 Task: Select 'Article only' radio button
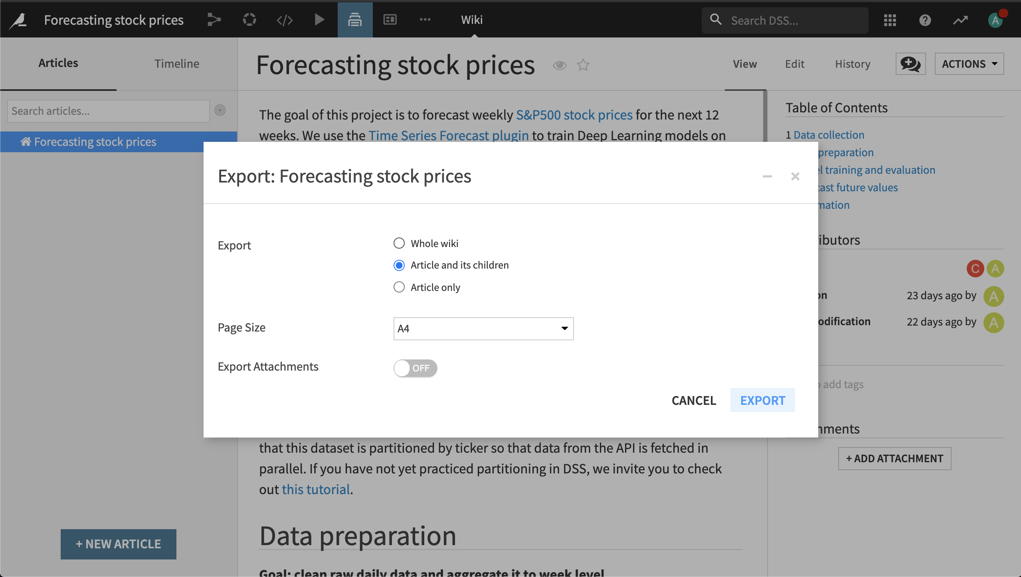(398, 287)
